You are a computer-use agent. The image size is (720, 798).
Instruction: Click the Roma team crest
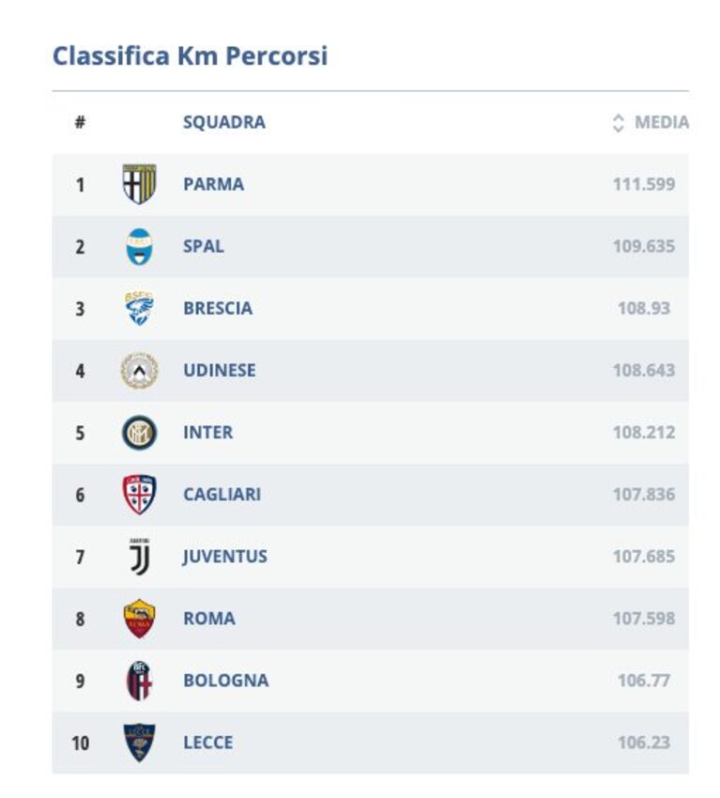click(139, 619)
